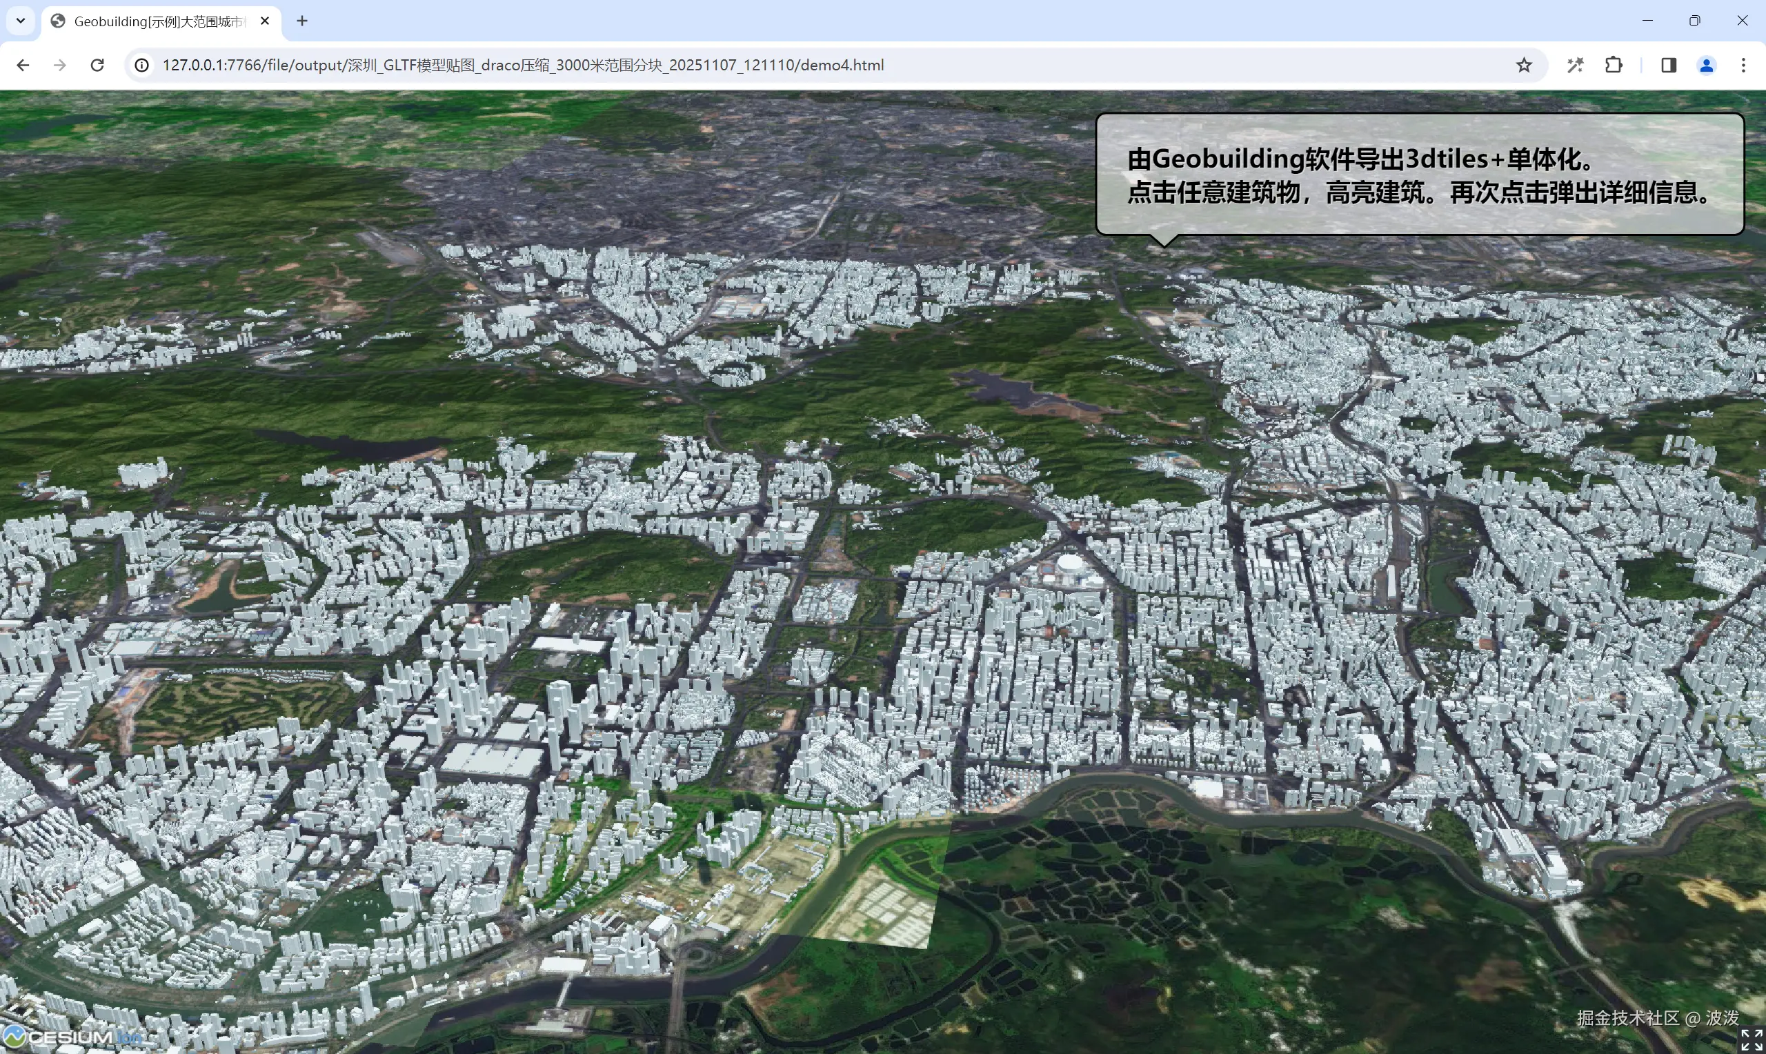The height and width of the screenshot is (1054, 1766).
Task: Click the magic wand extension icon
Action: point(1575,66)
